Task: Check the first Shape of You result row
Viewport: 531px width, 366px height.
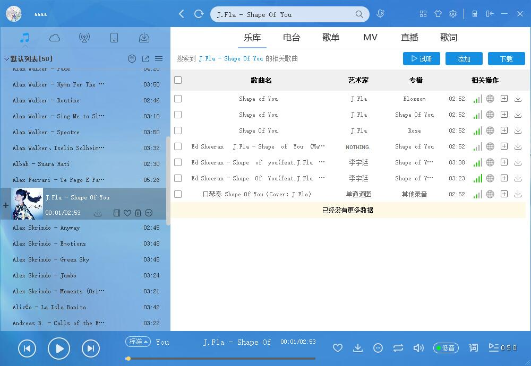Action: click(x=178, y=98)
